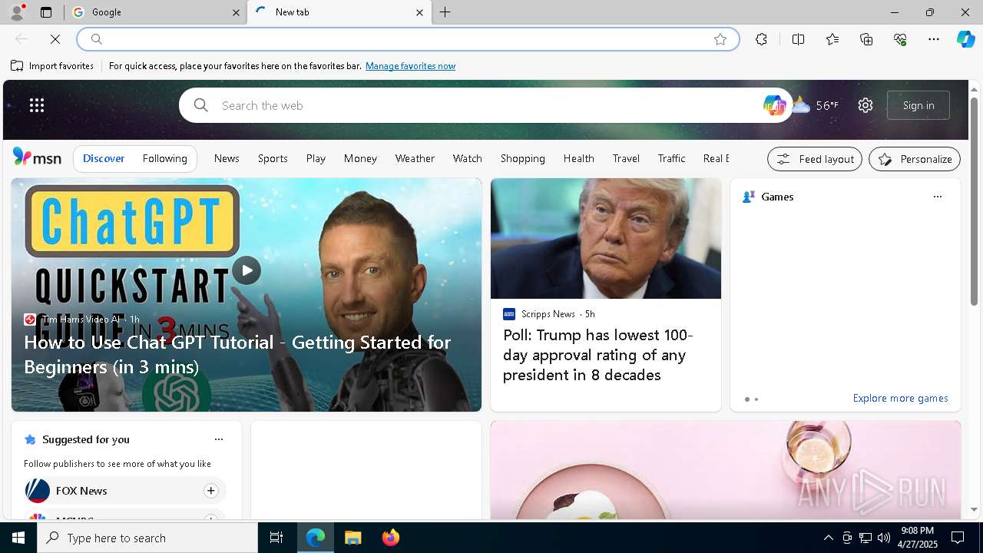Open the Copilot sidebar
The width and height of the screenshot is (983, 553).
point(965,39)
